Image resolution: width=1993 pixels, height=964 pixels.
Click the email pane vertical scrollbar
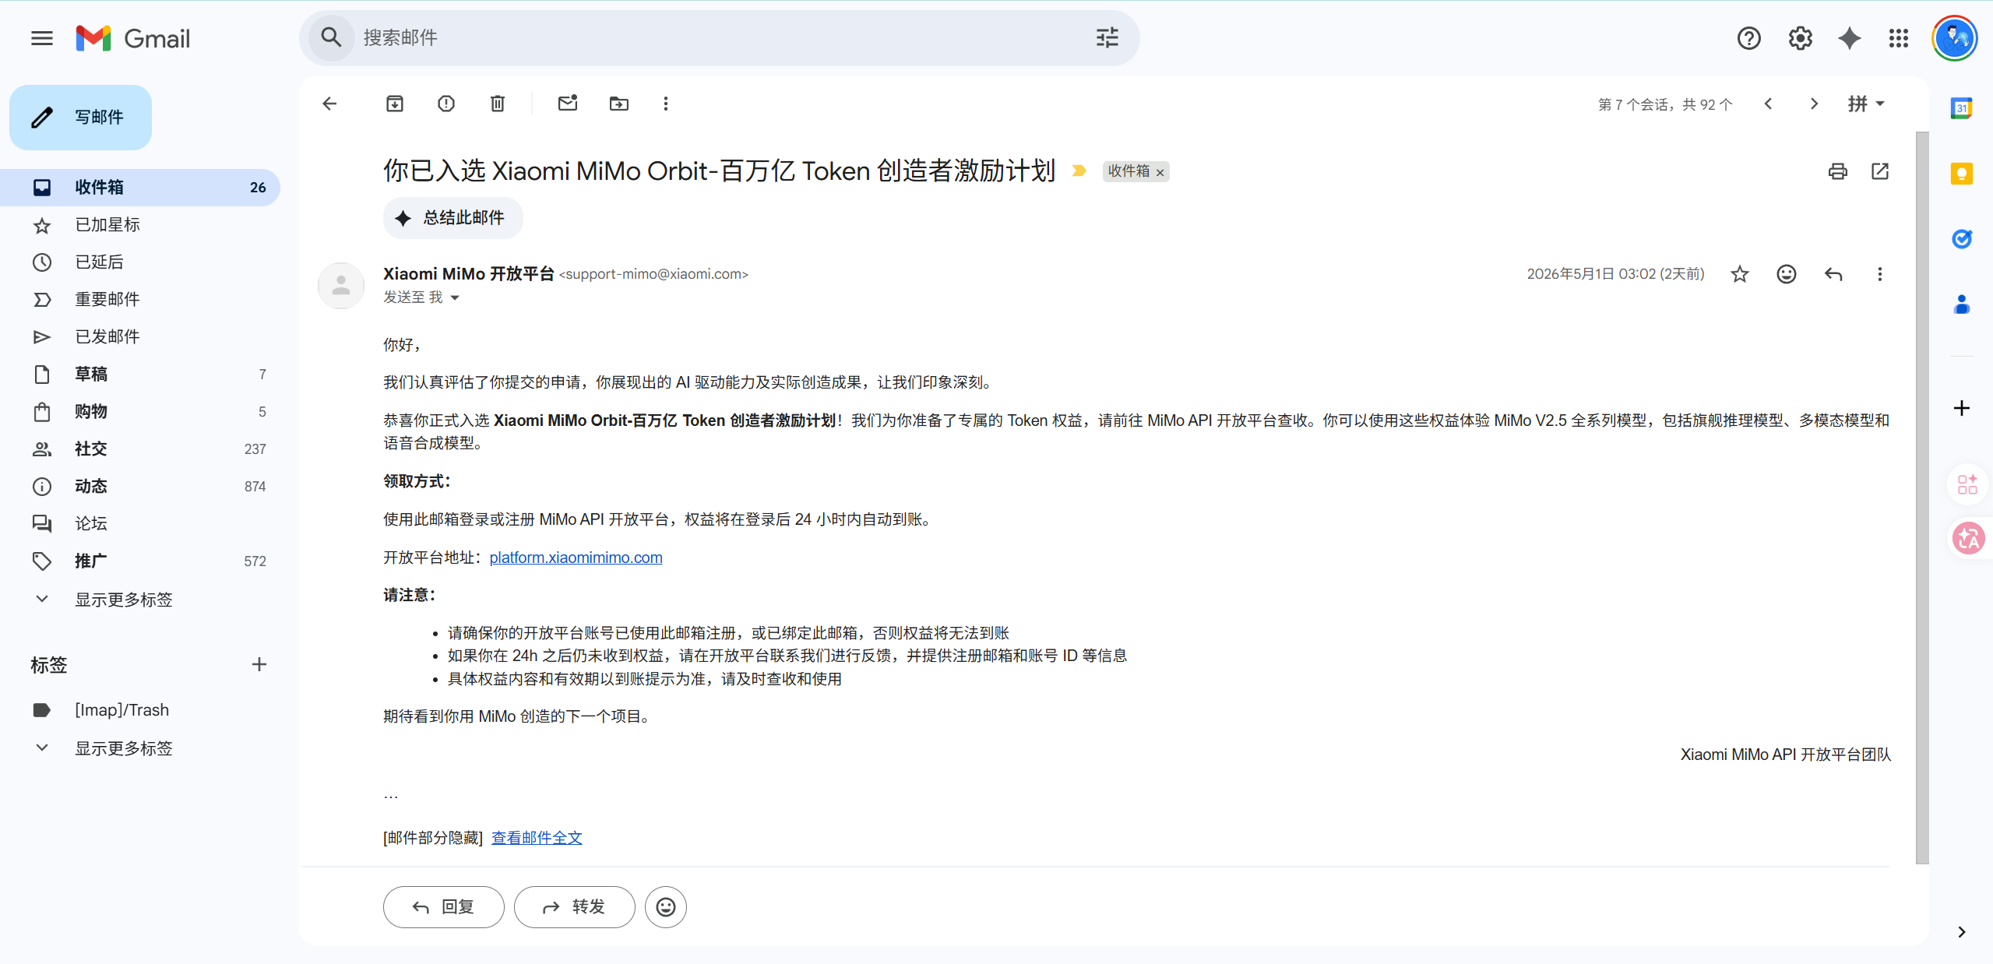click(x=1922, y=498)
